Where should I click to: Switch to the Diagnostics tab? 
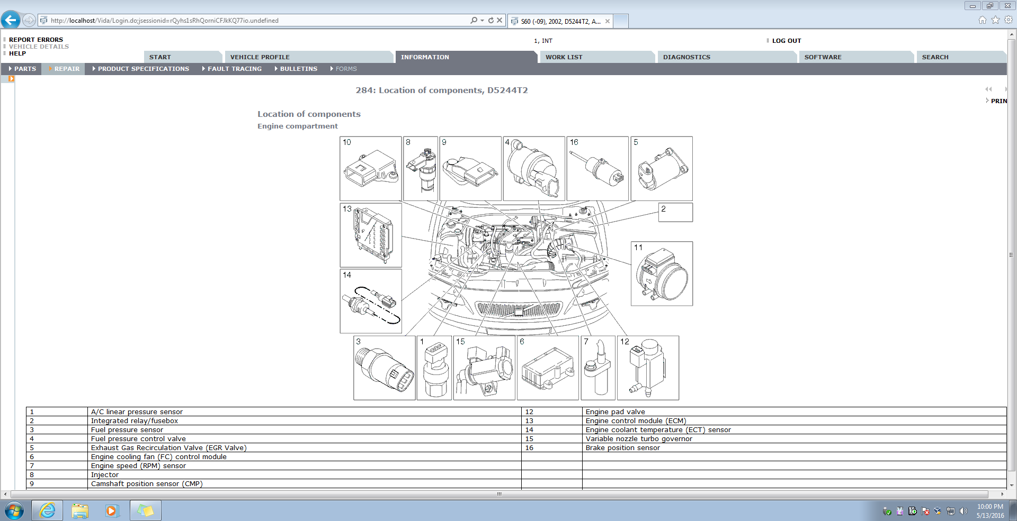[686, 57]
